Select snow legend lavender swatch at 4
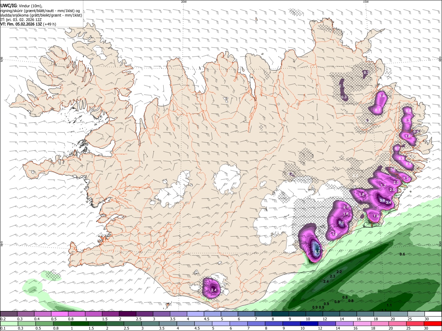This screenshot has width=442, height=331. pos(195,314)
